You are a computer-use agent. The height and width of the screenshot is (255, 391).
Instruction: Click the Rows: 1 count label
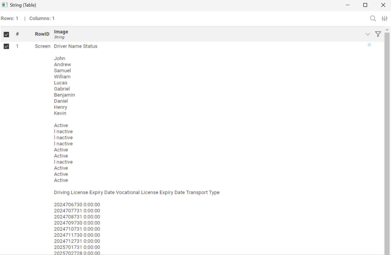tap(9, 18)
